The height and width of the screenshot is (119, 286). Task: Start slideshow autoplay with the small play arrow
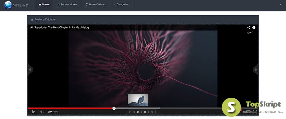(x=130, y=112)
